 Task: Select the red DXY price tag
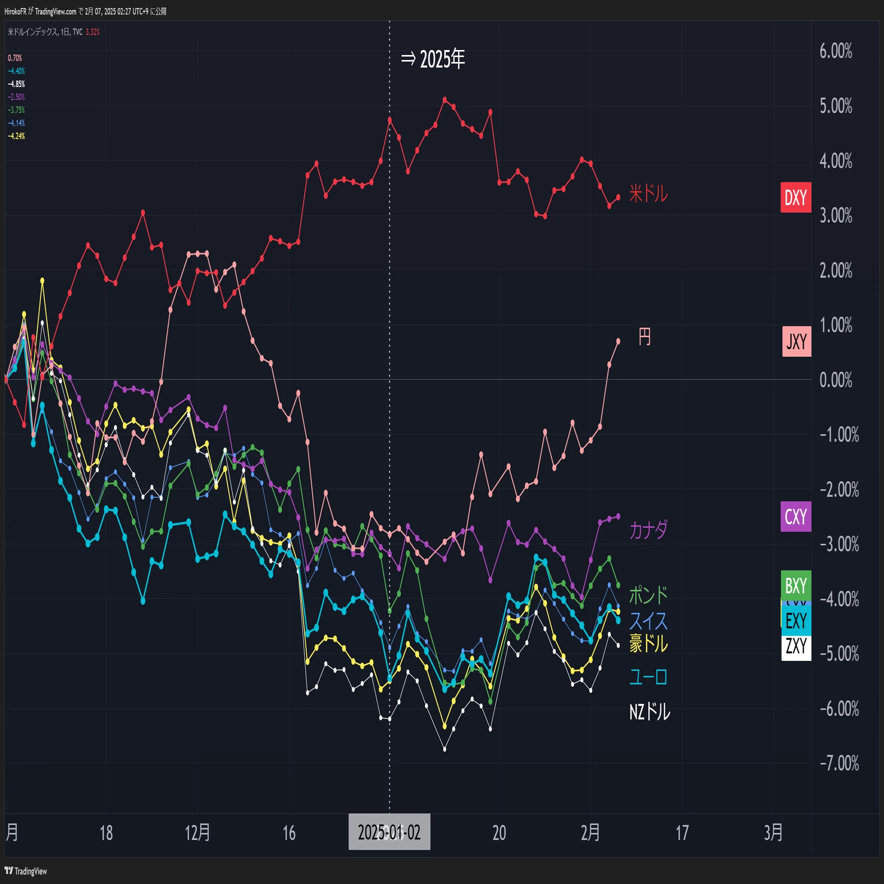click(795, 198)
